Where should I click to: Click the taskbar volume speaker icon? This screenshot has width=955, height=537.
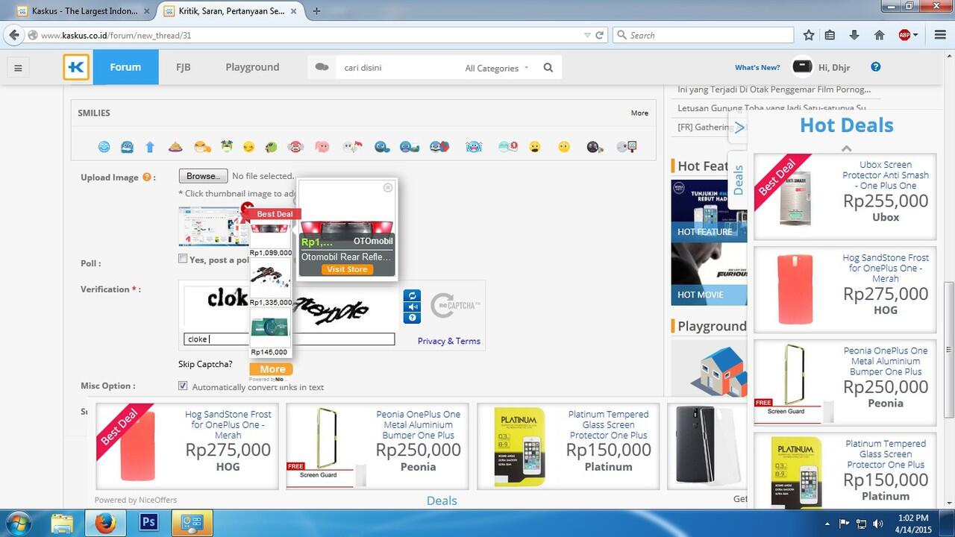(x=878, y=524)
